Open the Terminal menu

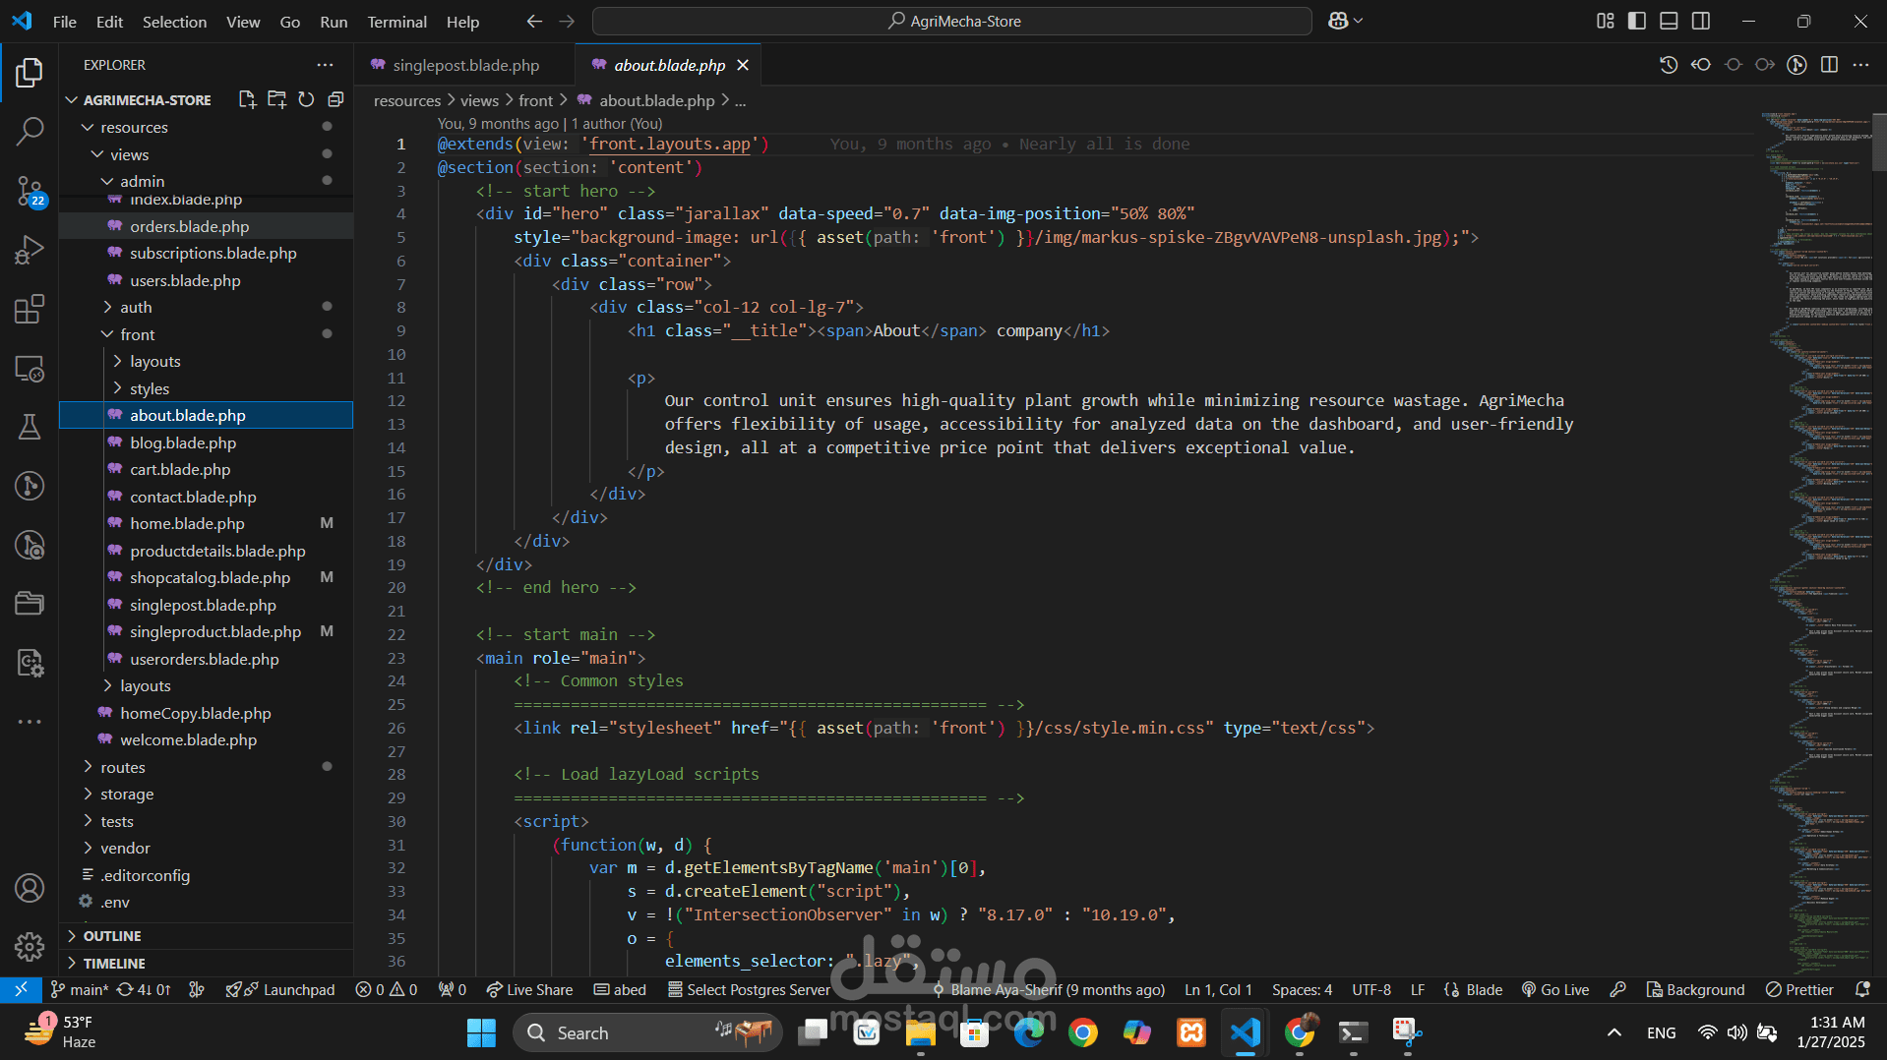[396, 22]
